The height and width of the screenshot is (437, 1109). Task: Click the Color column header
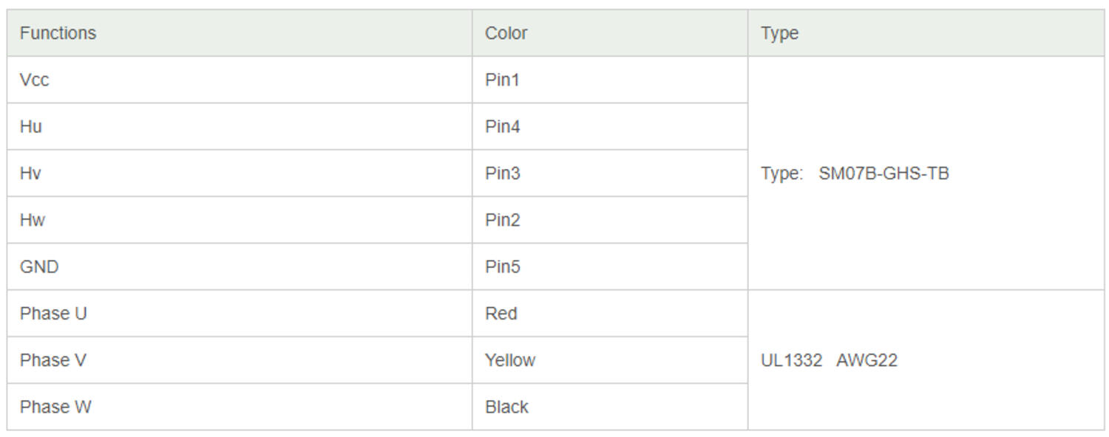506,33
